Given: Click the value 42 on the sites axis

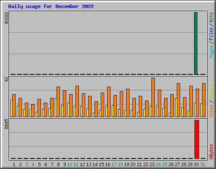Looking at the screenshot, I should coord(6,79).
